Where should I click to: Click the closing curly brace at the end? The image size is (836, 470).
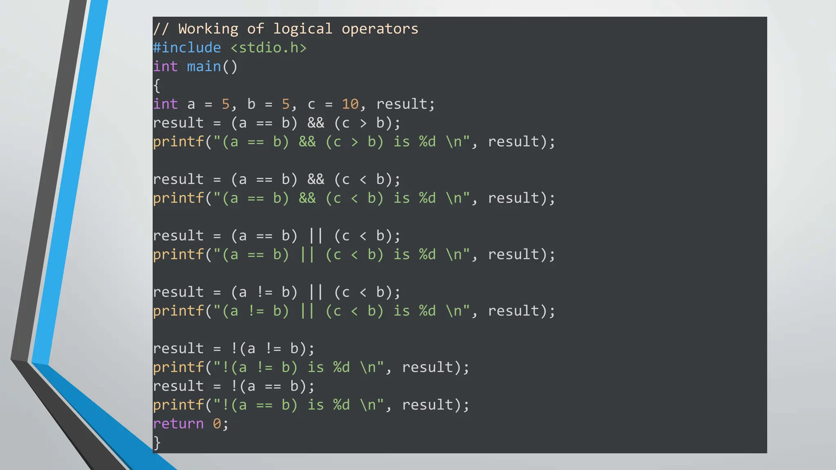(157, 443)
